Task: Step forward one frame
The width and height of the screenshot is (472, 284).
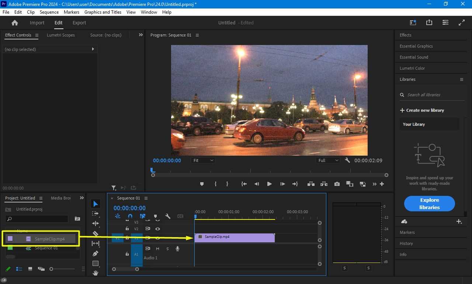Action: (x=282, y=184)
